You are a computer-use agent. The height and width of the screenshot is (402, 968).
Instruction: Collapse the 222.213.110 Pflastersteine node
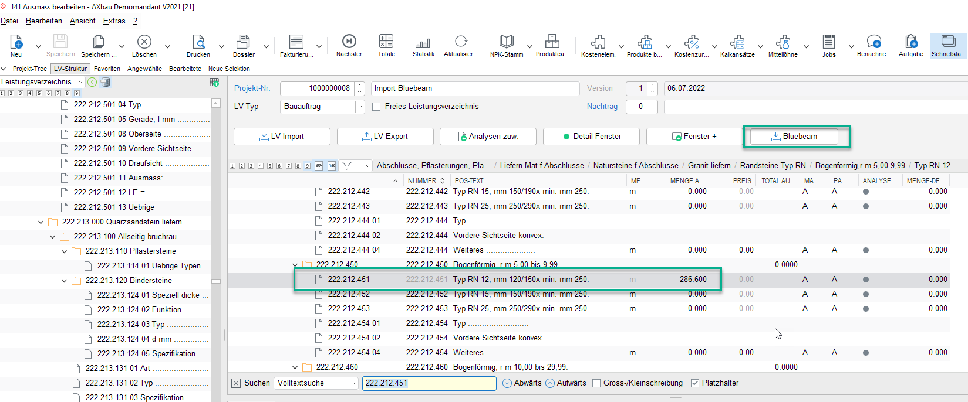point(64,251)
